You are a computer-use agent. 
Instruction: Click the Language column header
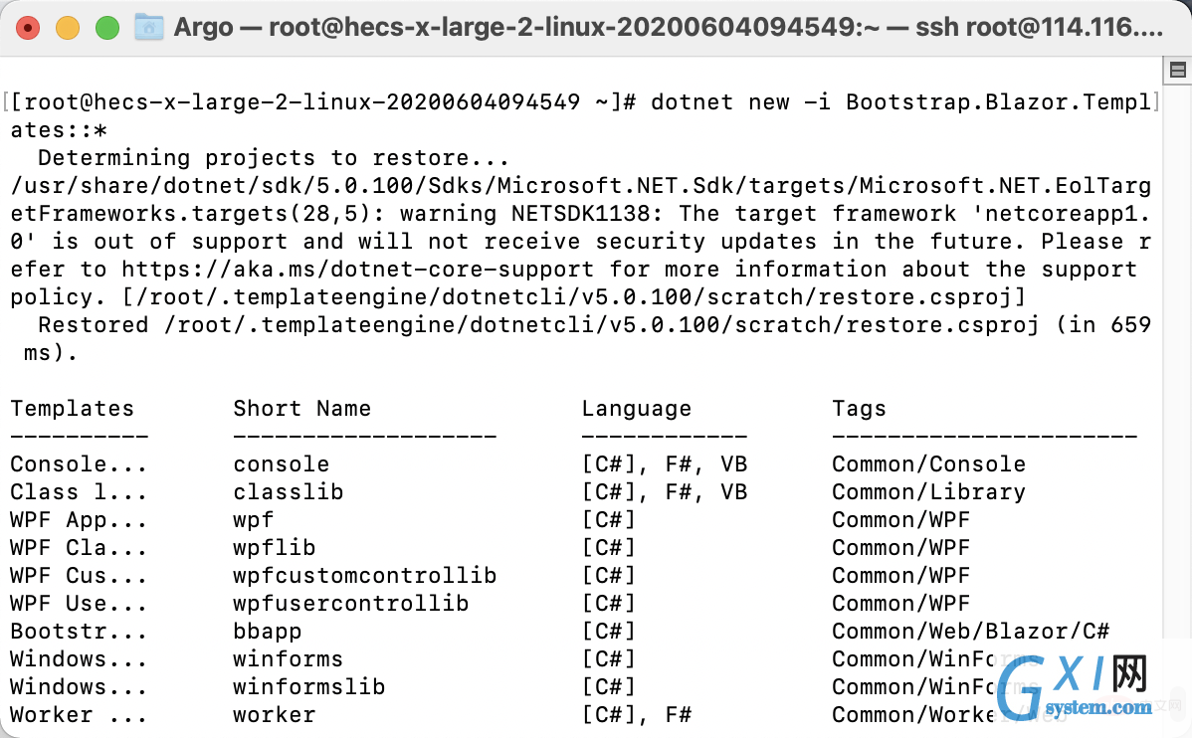point(636,409)
